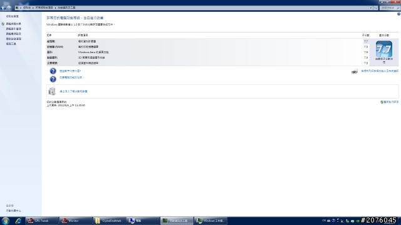
Task: Click the lower blue question mark icon
Action: [x=53, y=79]
